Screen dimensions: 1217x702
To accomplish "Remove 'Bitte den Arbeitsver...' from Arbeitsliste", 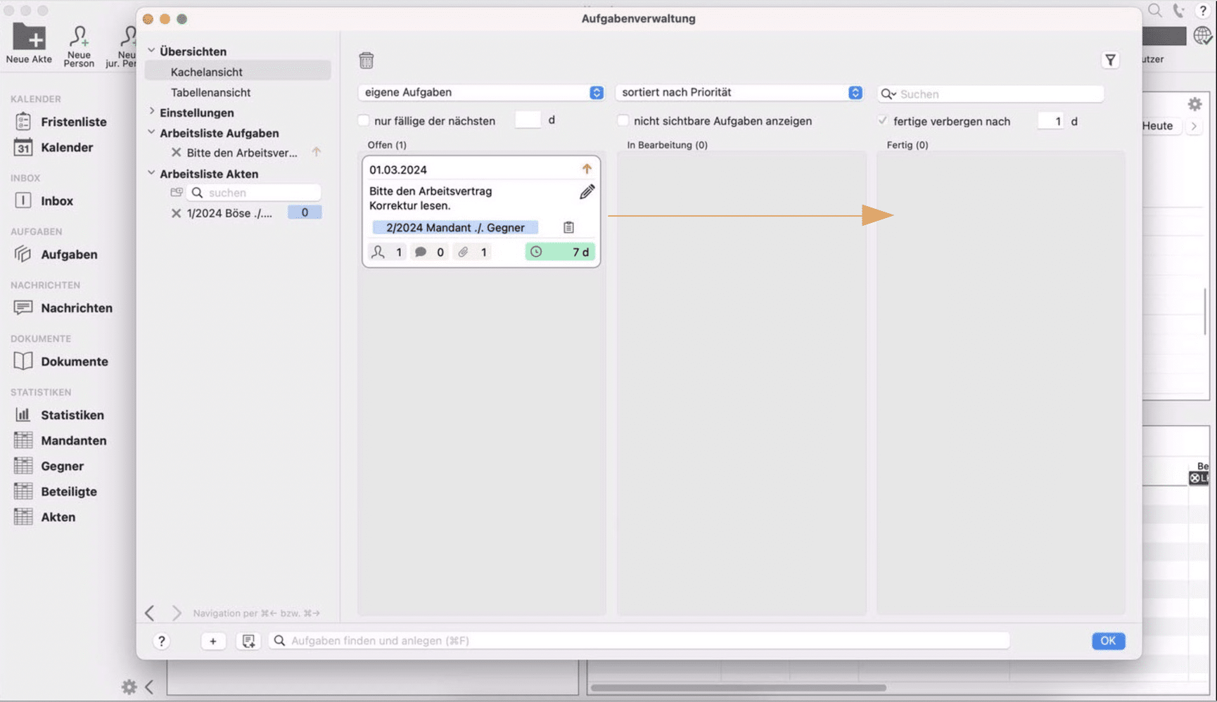I will (176, 153).
